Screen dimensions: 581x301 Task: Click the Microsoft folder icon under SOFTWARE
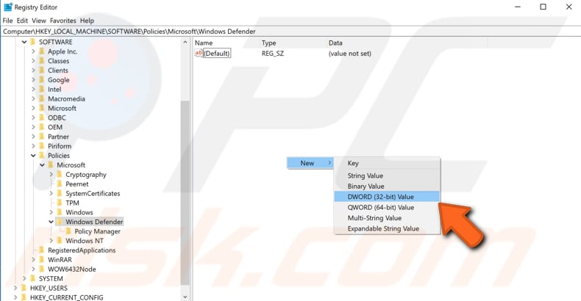point(41,108)
